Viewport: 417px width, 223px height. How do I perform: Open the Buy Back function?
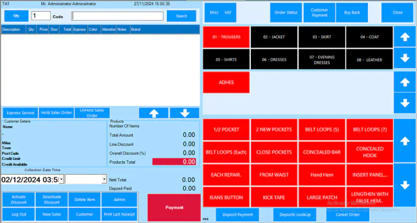click(x=352, y=12)
